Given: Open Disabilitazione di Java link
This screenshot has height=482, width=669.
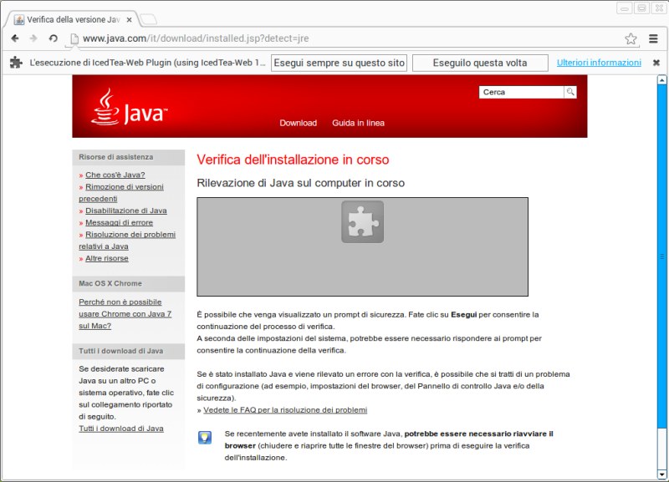Looking at the screenshot, I should (x=126, y=211).
